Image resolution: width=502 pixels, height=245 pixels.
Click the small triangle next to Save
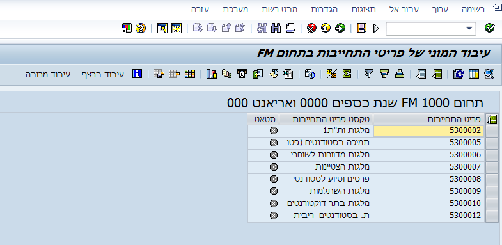[x=376, y=29]
